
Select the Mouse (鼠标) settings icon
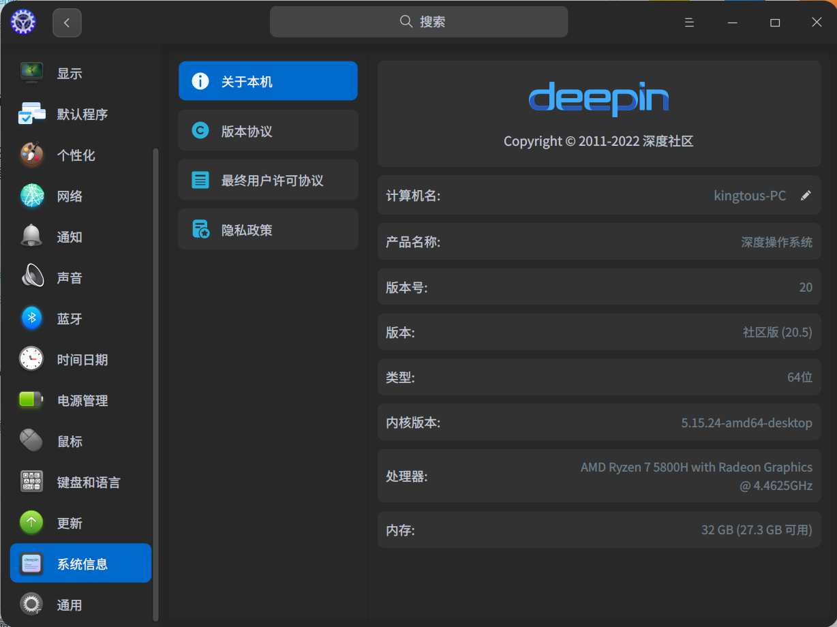(x=31, y=441)
